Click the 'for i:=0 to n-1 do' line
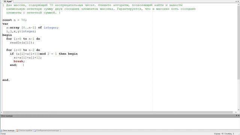Viewport: 240px width, 135px height. point(23,39)
